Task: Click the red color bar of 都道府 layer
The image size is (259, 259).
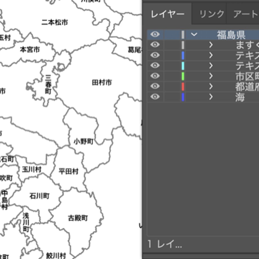Action: pos(183,86)
